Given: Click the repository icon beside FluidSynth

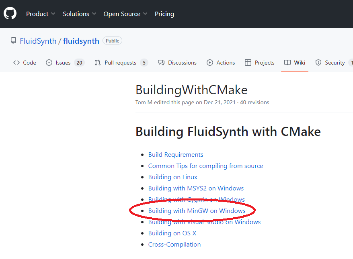Looking at the screenshot, I should 13,40.
